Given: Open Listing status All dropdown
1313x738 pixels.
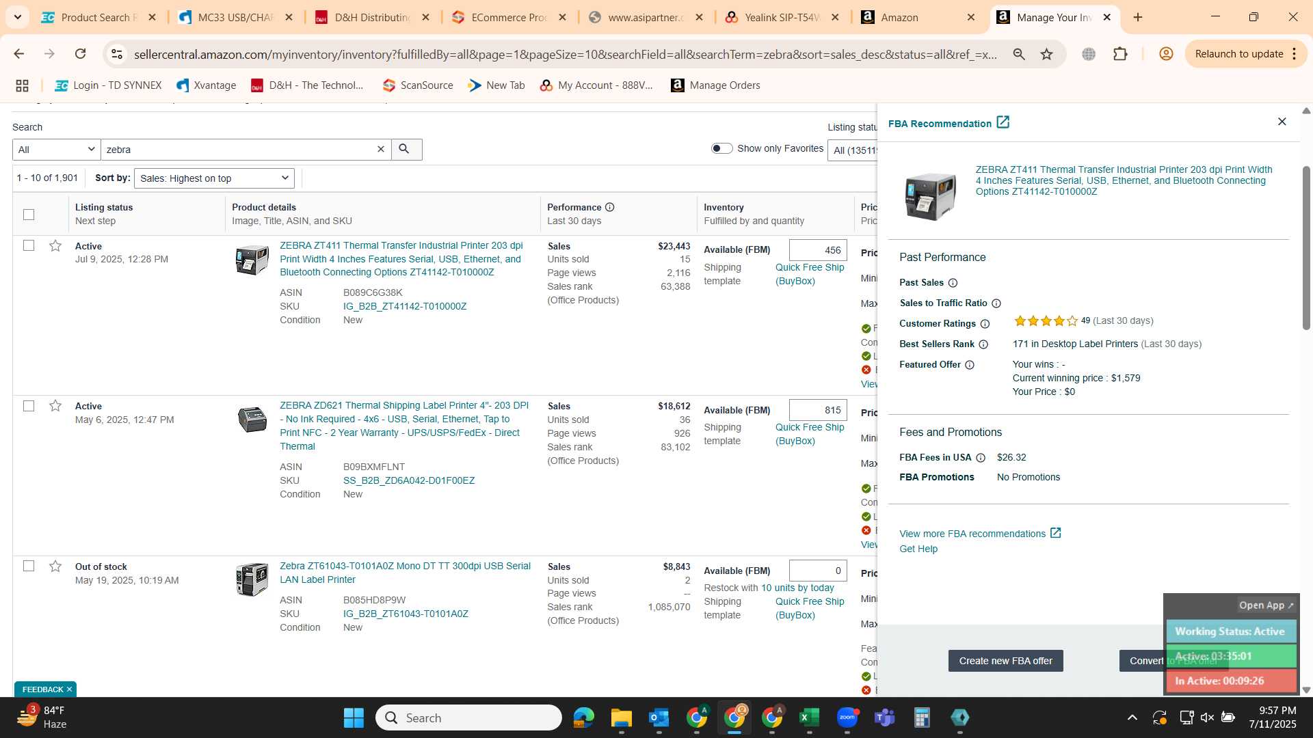Looking at the screenshot, I should (x=853, y=150).
